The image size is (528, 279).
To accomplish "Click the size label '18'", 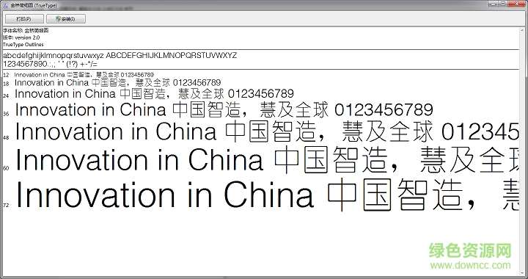I will click(x=6, y=84).
